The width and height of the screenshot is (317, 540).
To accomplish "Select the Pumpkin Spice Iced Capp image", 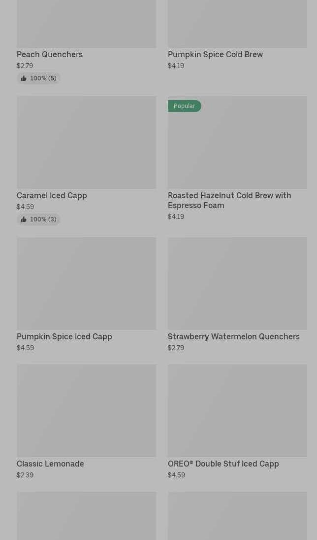I will click(86, 283).
